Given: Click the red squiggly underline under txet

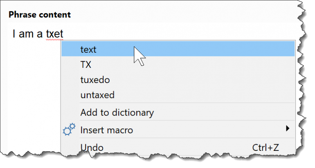Looking at the screenshot, I should pos(55,40).
